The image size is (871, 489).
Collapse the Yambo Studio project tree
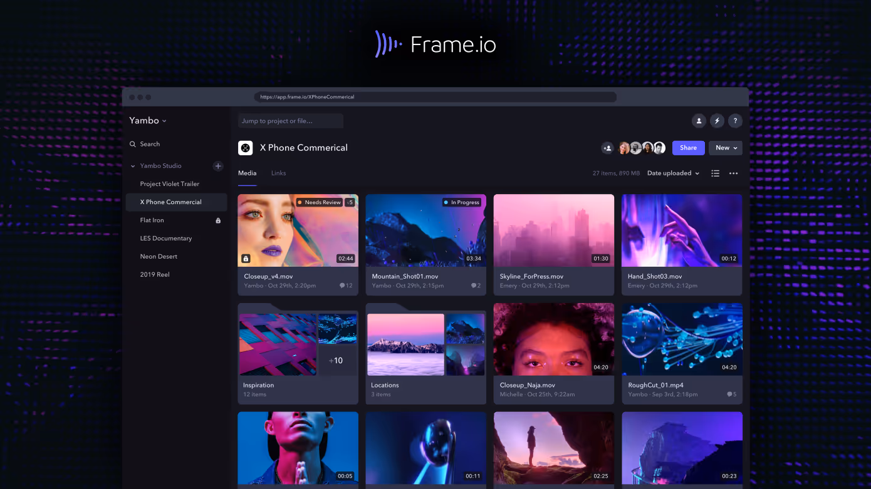[x=132, y=166]
